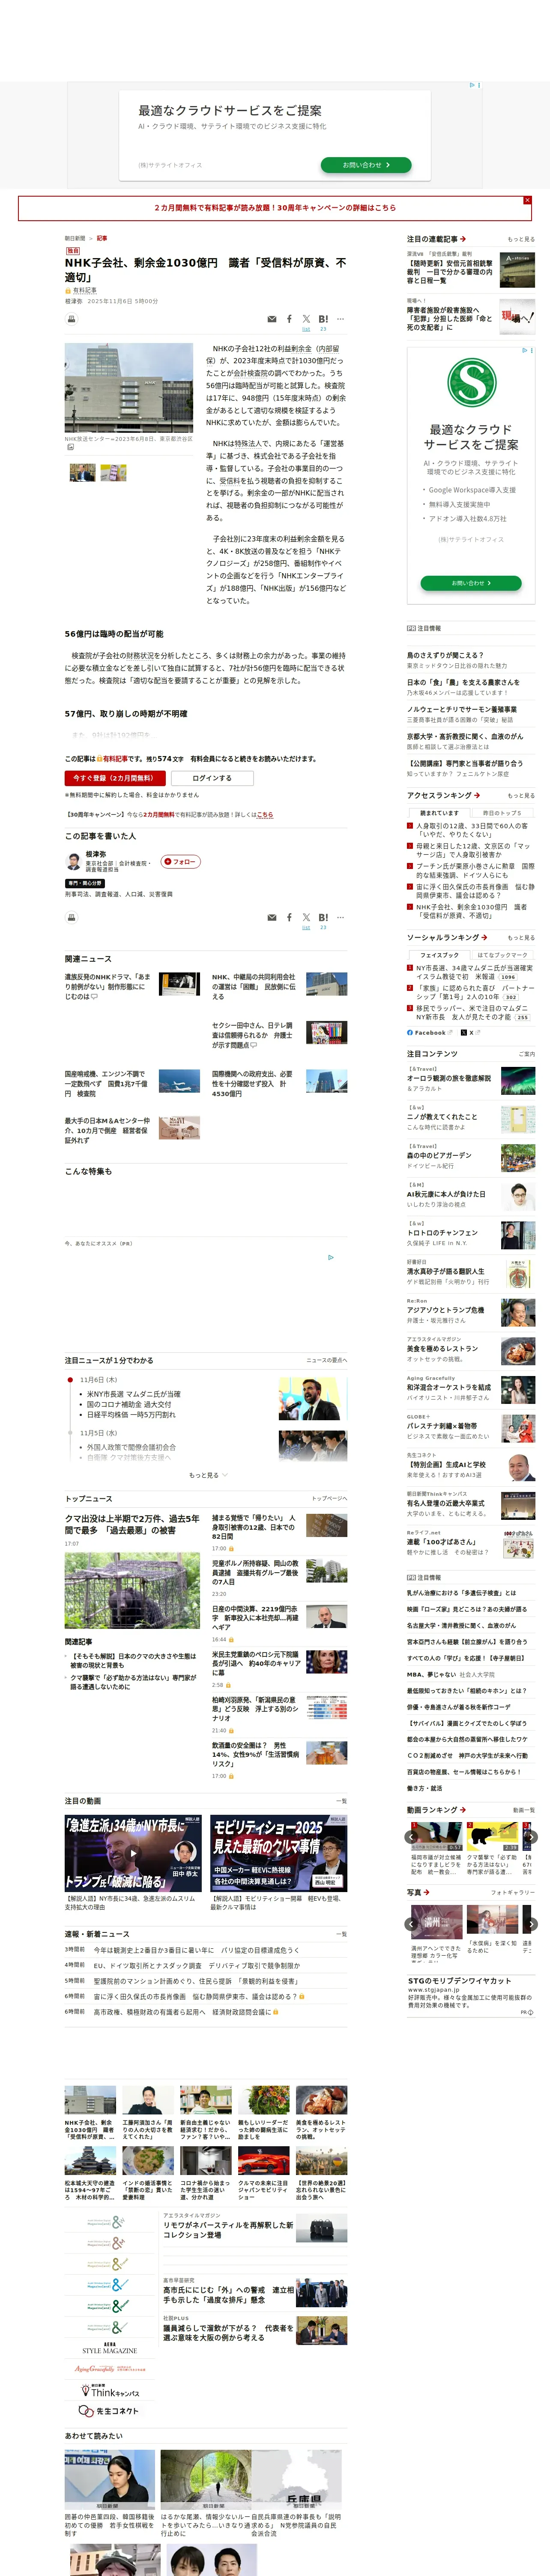Open 一覧 link beside 注目の動画

342,1801
